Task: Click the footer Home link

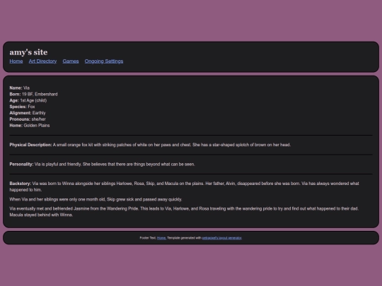Action: pos(161,238)
